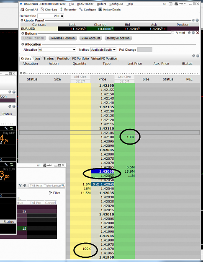Click the EUR.USD contract cell in Quote Panel

tap(39, 29)
